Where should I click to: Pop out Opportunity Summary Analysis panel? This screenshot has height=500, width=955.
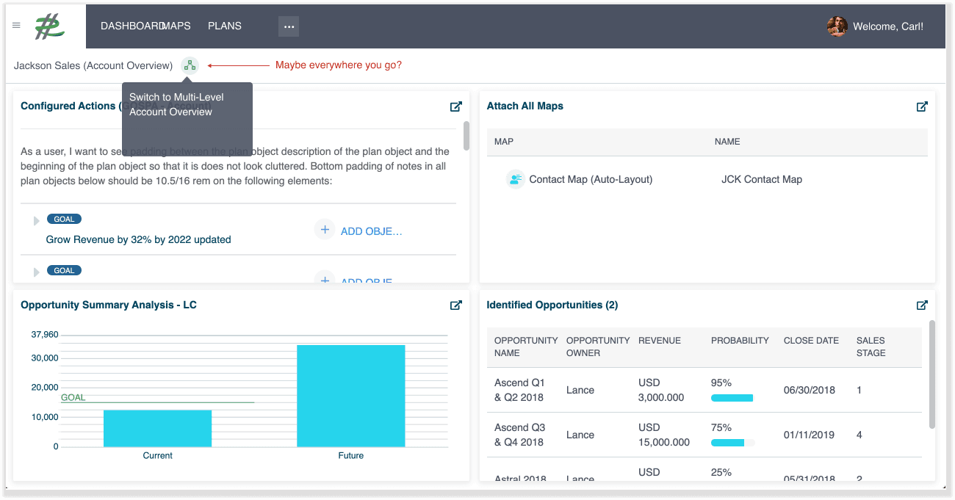[456, 305]
